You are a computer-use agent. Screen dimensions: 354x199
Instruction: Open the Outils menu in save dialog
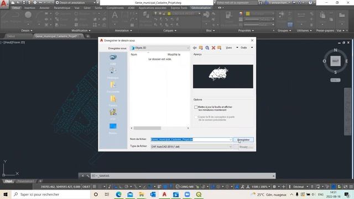coord(247,48)
